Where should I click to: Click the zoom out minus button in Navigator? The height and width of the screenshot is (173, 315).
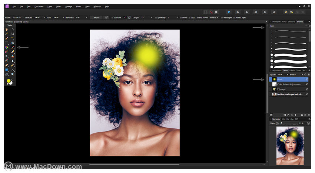click(x=277, y=123)
